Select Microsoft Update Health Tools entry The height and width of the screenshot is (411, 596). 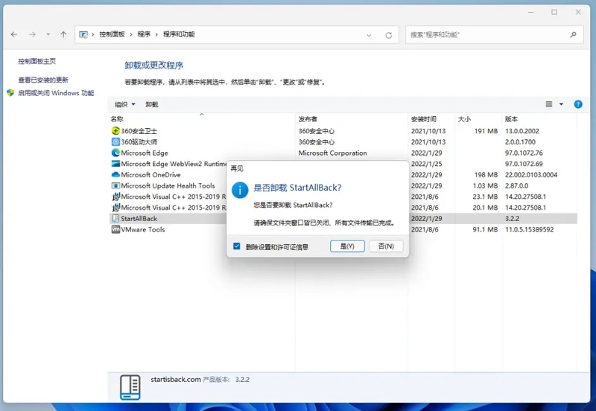click(168, 185)
